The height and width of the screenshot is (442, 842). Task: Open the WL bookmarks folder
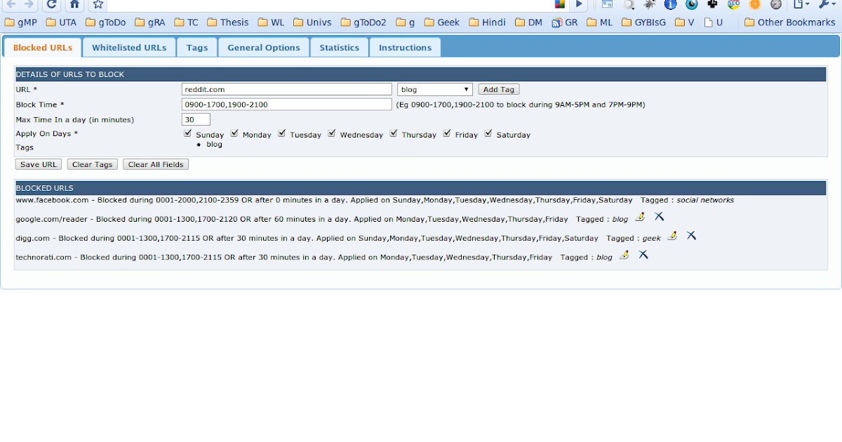(x=271, y=22)
